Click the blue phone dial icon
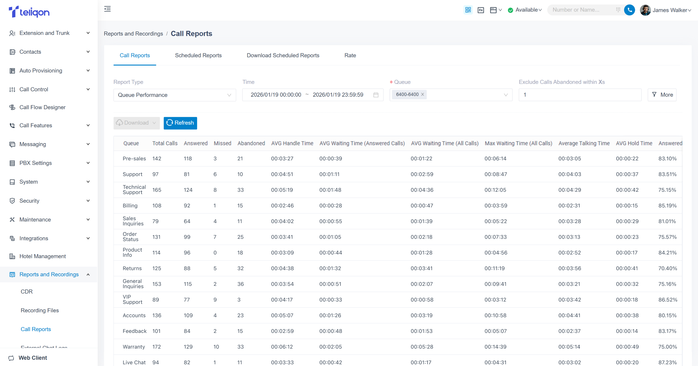The height and width of the screenshot is (366, 698). 629,10
